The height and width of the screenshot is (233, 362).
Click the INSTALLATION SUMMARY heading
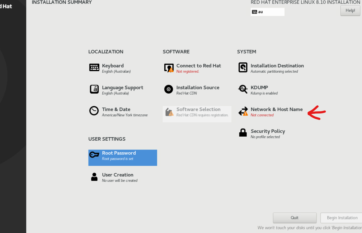(x=62, y=2)
